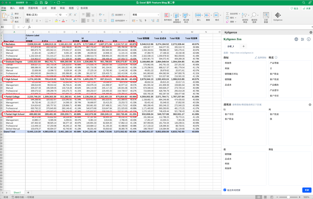This screenshot has height=199, width=313.
Task: Click the blue 更新 (Update) button
Action: 307,190
